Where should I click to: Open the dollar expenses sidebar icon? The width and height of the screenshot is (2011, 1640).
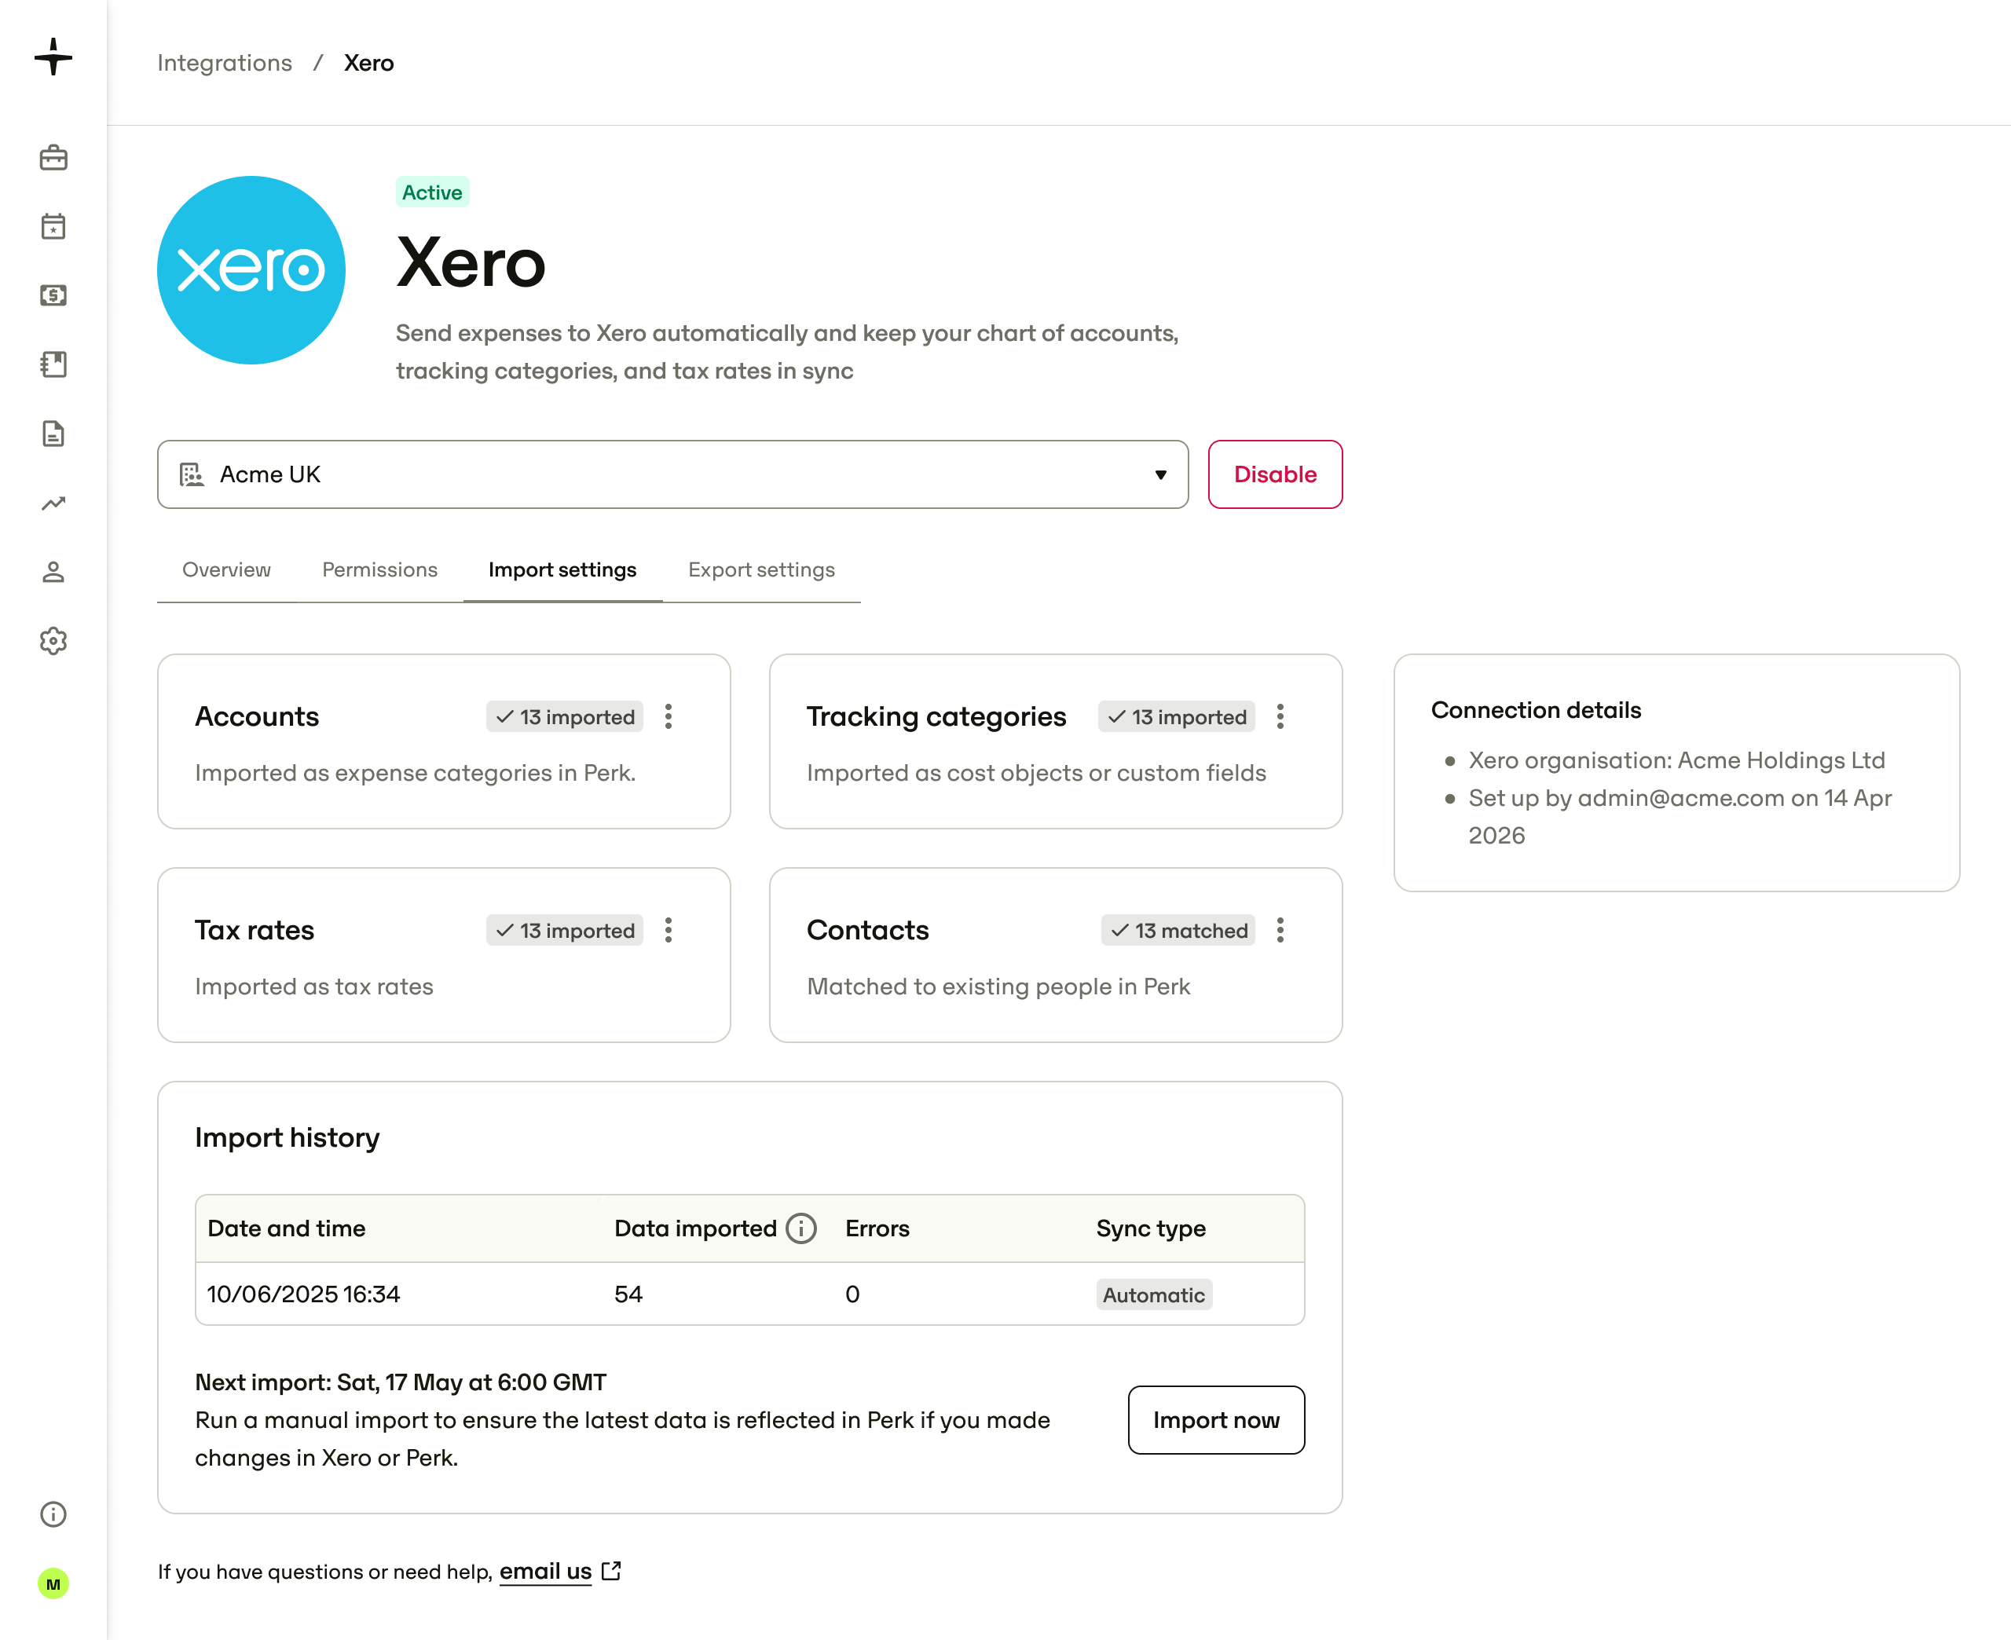pos(53,295)
